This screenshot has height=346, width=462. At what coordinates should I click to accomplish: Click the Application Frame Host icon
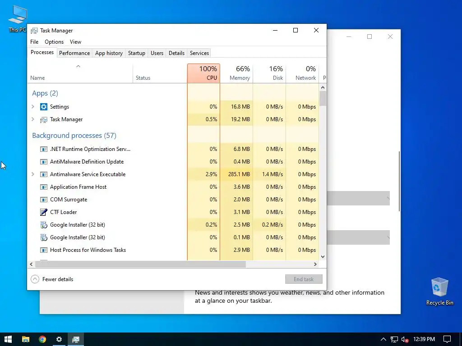tap(44, 187)
